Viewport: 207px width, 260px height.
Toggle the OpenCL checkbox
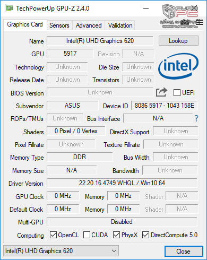[x=53, y=235]
